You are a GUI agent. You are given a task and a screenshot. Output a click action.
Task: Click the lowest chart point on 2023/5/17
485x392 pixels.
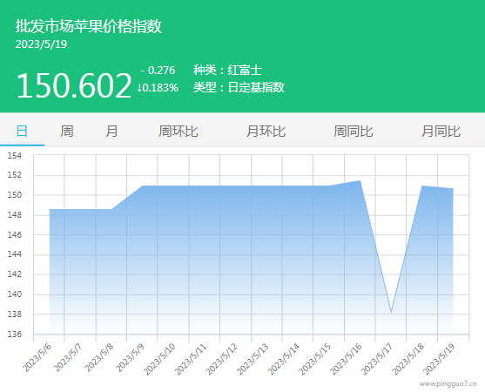coord(391,312)
